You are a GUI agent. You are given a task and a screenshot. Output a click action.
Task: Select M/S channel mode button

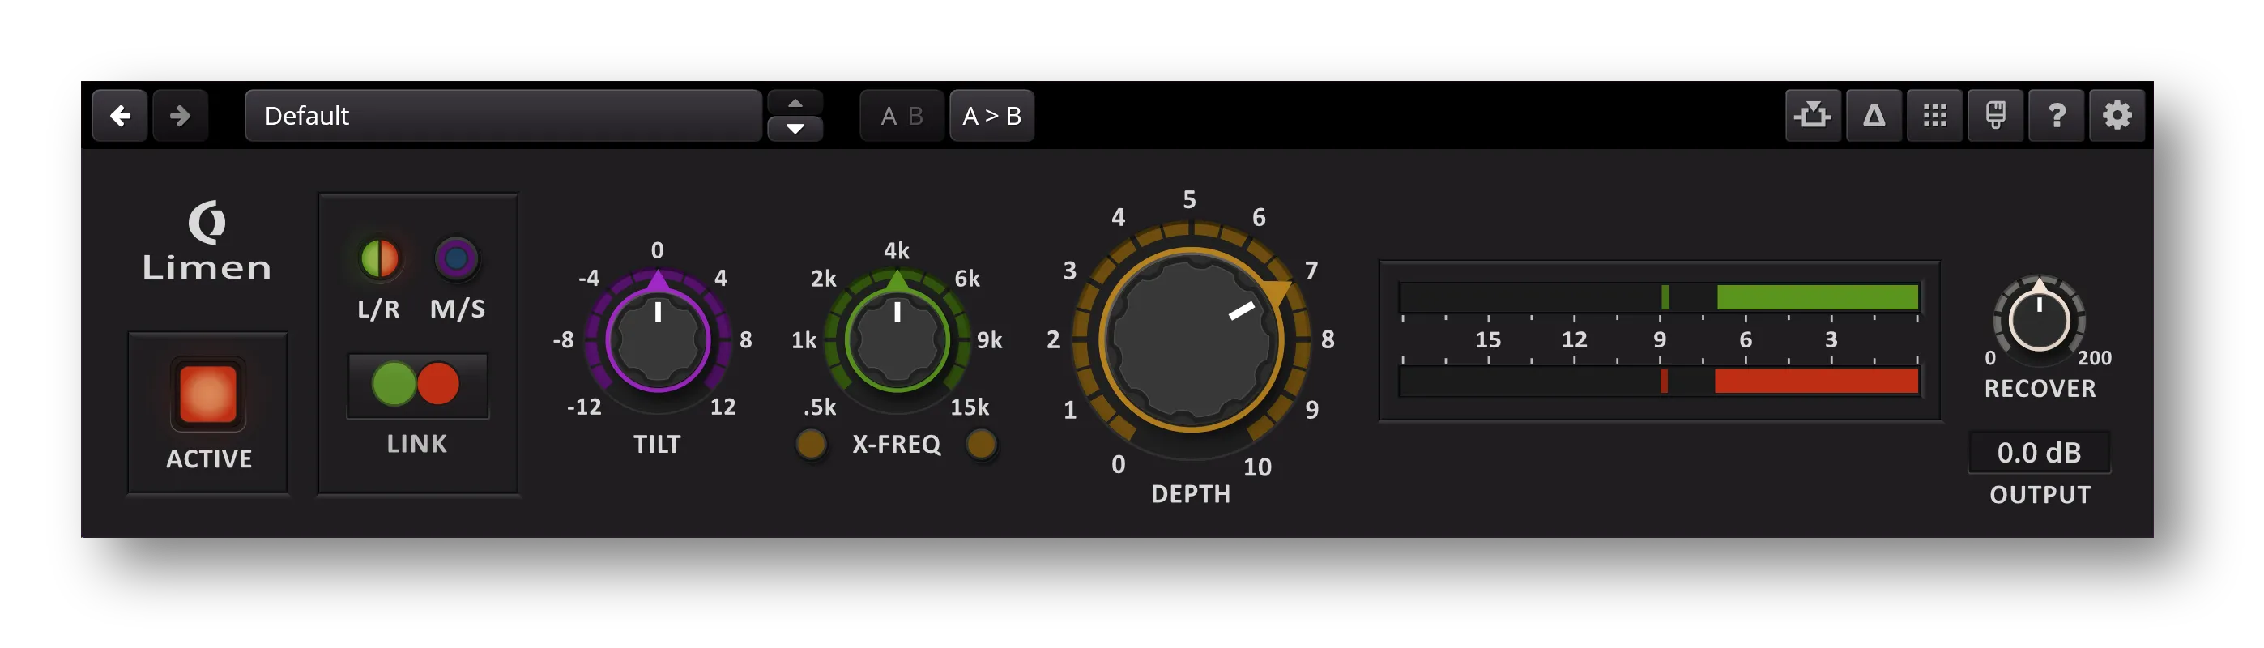(456, 258)
